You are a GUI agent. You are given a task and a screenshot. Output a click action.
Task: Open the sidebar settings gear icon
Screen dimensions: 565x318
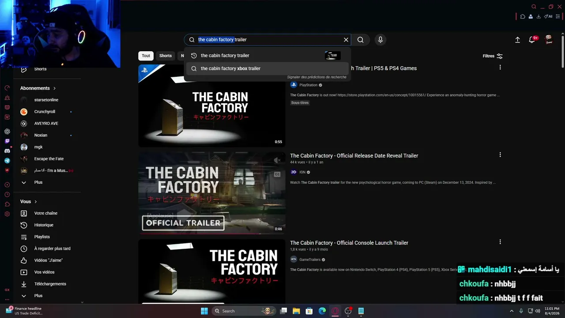click(7, 214)
